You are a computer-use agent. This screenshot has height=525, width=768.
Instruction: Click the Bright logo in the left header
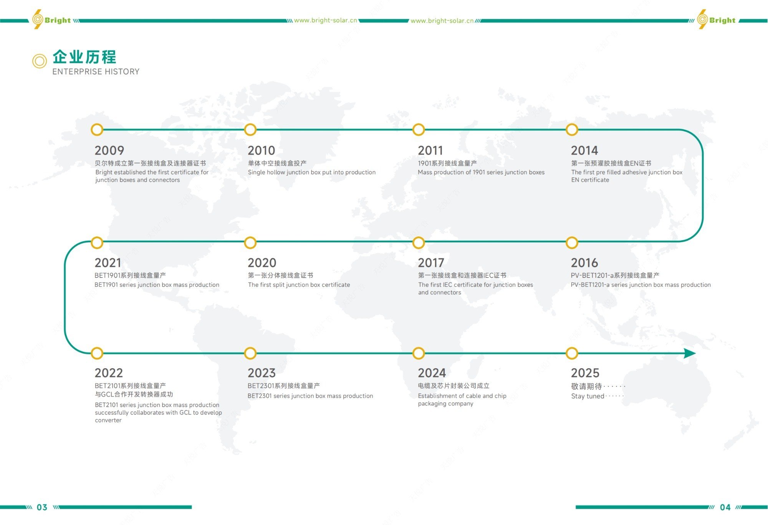pos(51,20)
